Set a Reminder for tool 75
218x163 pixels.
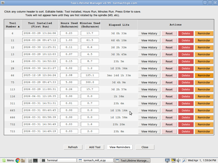[x=204, y=83]
